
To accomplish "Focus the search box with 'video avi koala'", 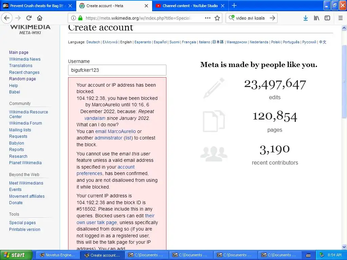I will (x=250, y=18).
